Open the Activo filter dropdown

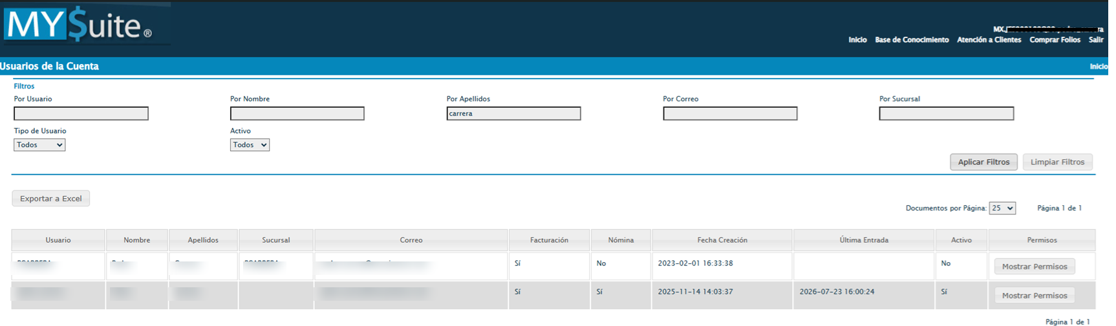coord(250,145)
